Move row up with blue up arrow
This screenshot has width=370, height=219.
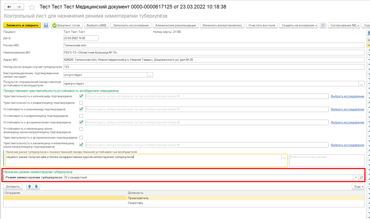pyautogui.click(x=30, y=186)
